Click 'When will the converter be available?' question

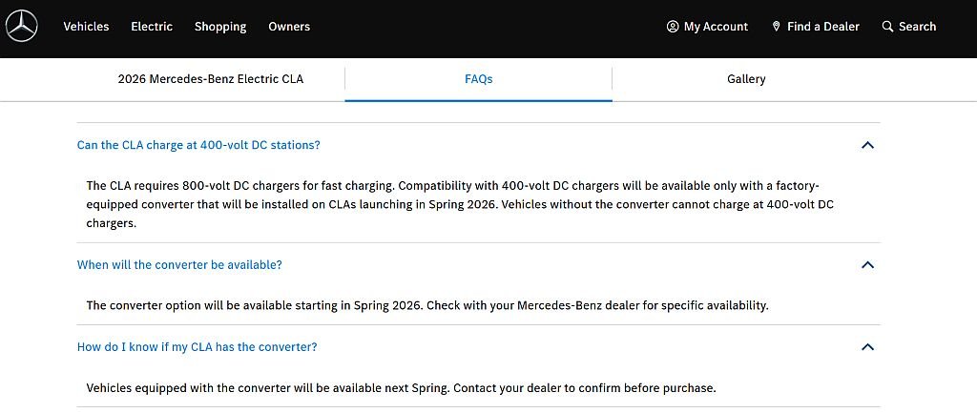(179, 265)
